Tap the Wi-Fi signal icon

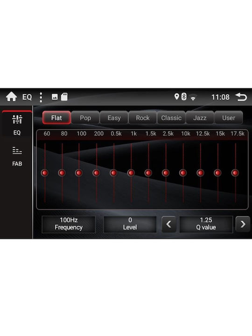[193, 98]
